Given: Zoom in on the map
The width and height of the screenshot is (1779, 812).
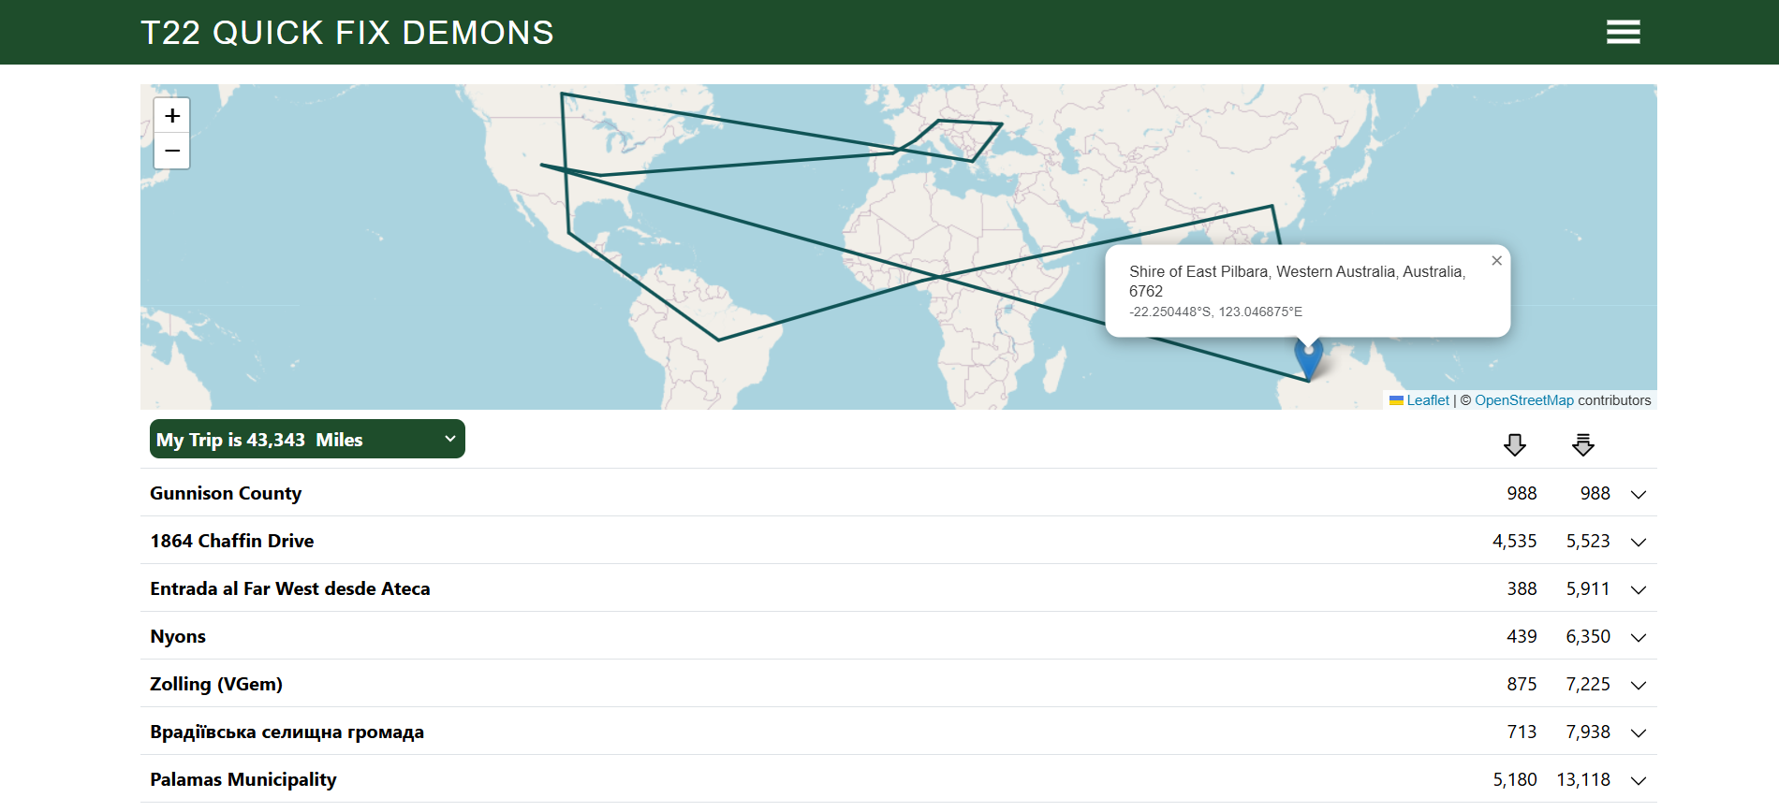Looking at the screenshot, I should 172,116.
